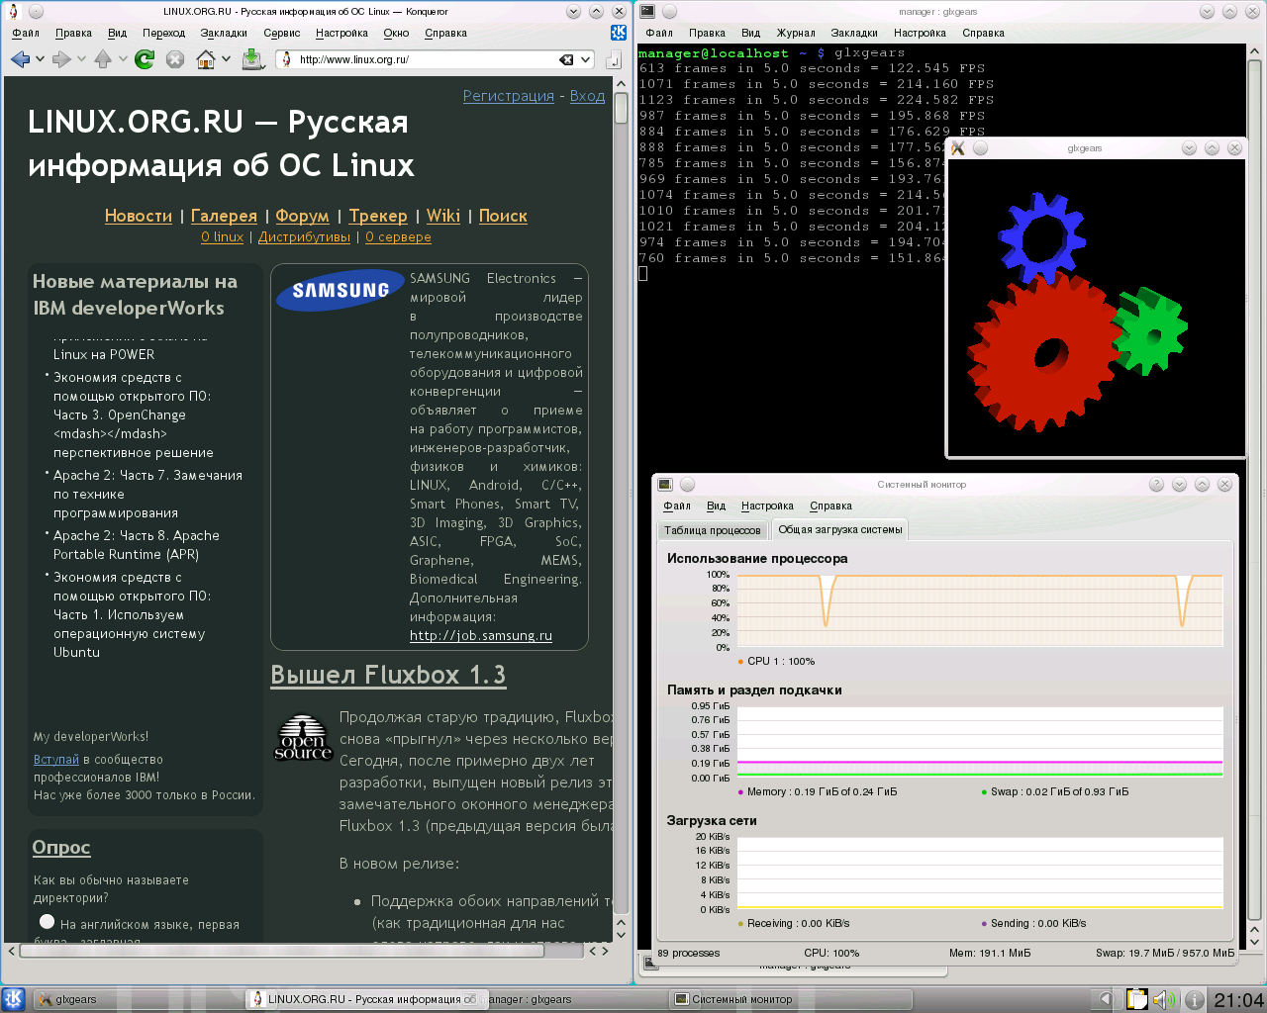Click the Forward arrow in Konqueror toolbar

click(x=61, y=59)
